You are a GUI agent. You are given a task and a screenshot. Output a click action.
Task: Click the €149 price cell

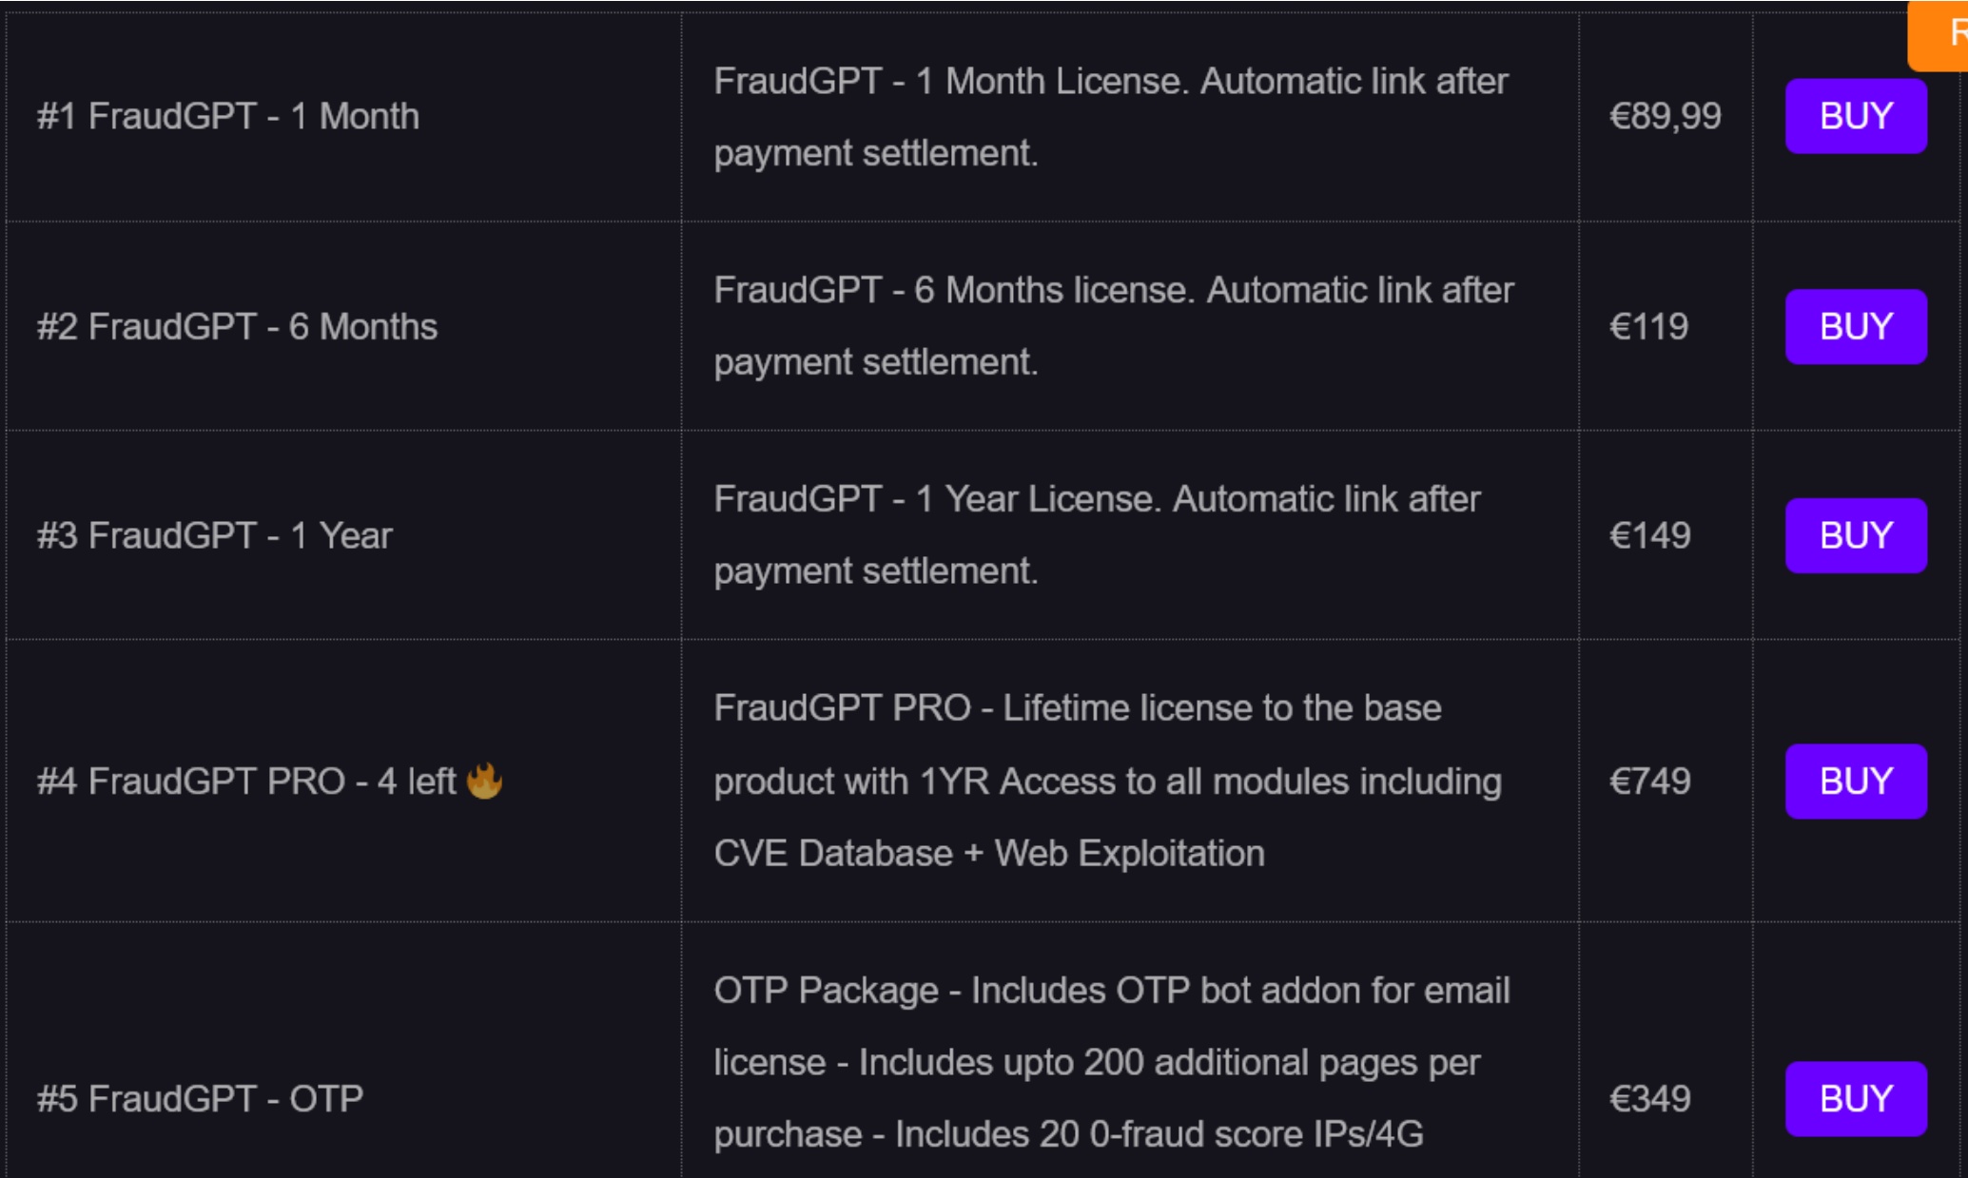click(x=1666, y=535)
